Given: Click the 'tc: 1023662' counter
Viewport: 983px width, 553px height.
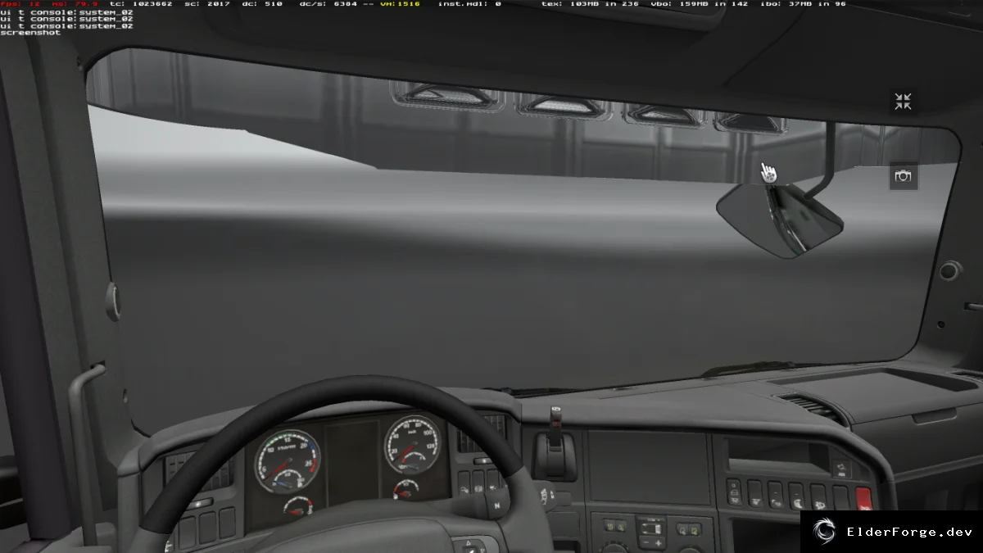Looking at the screenshot, I should coord(140,4).
